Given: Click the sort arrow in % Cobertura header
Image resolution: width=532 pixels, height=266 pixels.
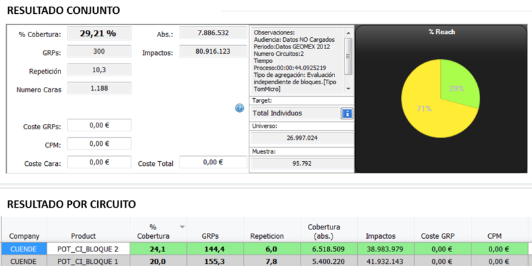Looking at the screenshot, I should click(182, 226).
